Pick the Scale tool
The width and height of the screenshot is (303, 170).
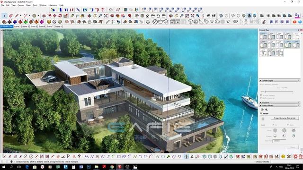click(x=65, y=16)
